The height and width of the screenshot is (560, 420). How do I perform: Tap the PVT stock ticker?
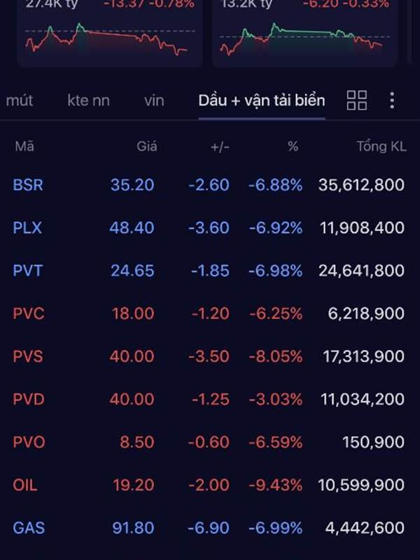(x=28, y=270)
